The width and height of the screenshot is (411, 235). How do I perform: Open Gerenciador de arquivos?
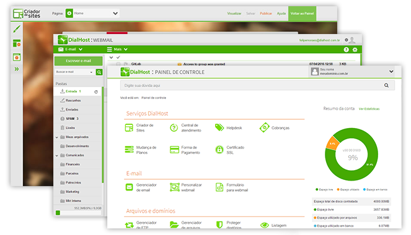pyautogui.click(x=186, y=225)
